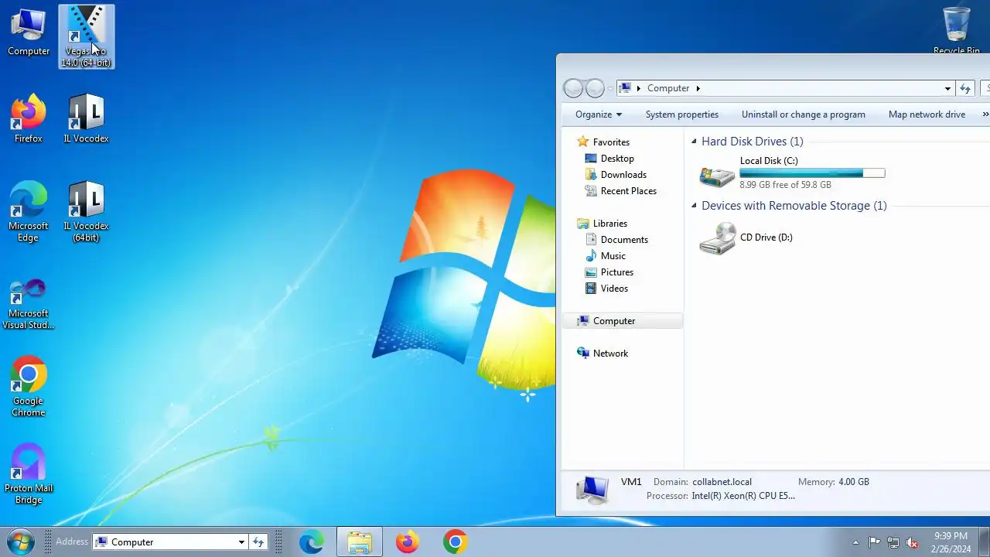Click the Explorer address bar Computer breadcrumb

tap(668, 88)
